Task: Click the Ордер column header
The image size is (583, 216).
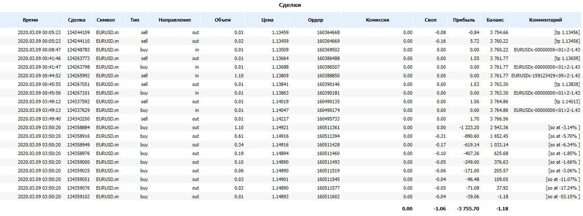Action: (x=315, y=20)
